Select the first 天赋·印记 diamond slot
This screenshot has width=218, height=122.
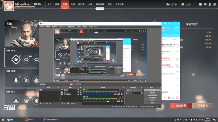click(16, 60)
